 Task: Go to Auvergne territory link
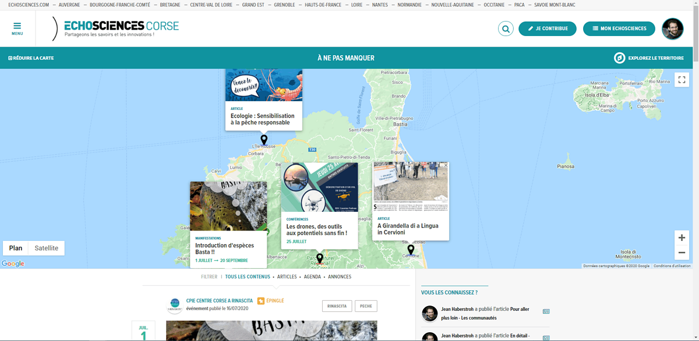click(x=69, y=5)
